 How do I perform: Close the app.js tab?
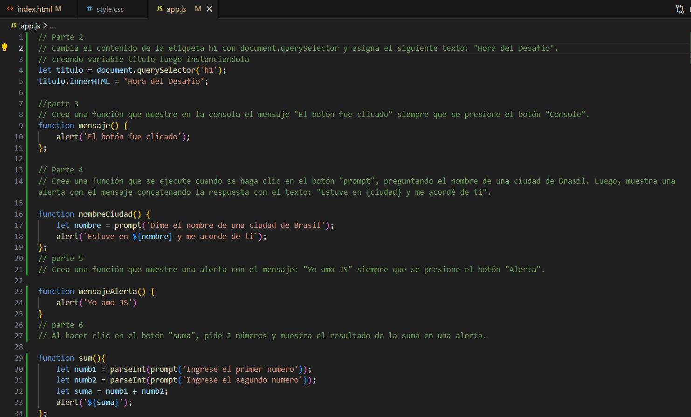(209, 9)
